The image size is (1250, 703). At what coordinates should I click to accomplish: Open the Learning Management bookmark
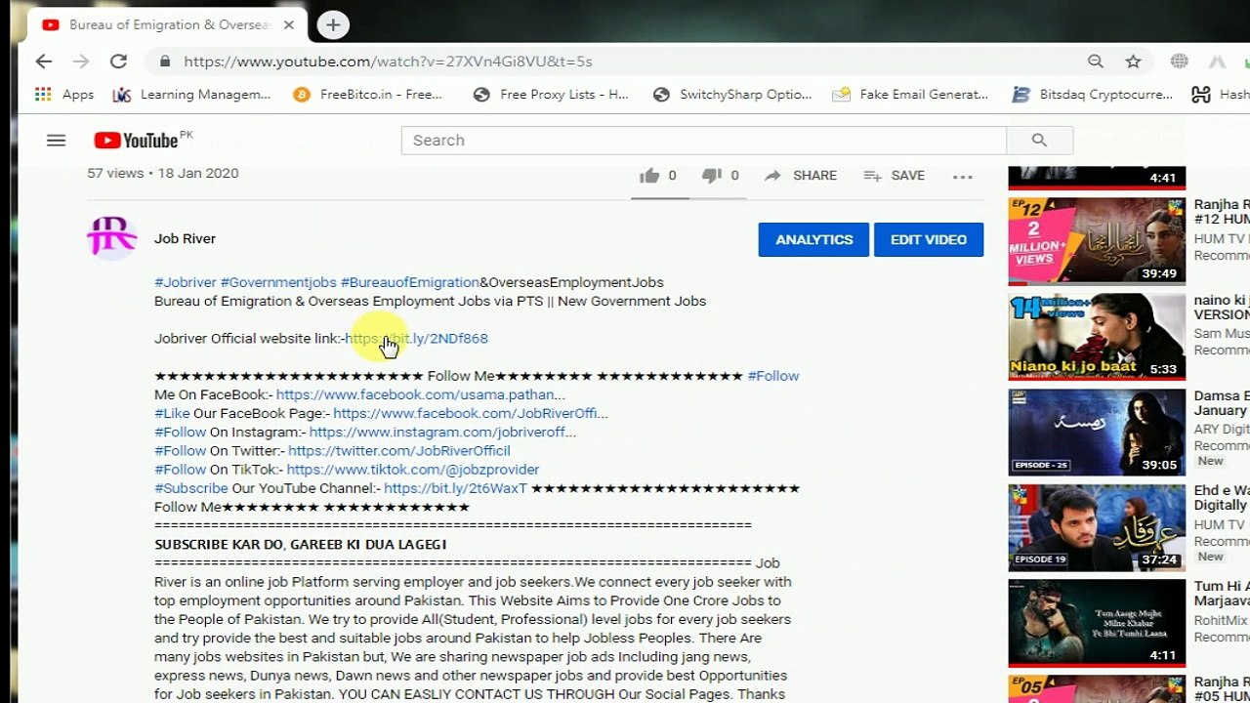191,95
